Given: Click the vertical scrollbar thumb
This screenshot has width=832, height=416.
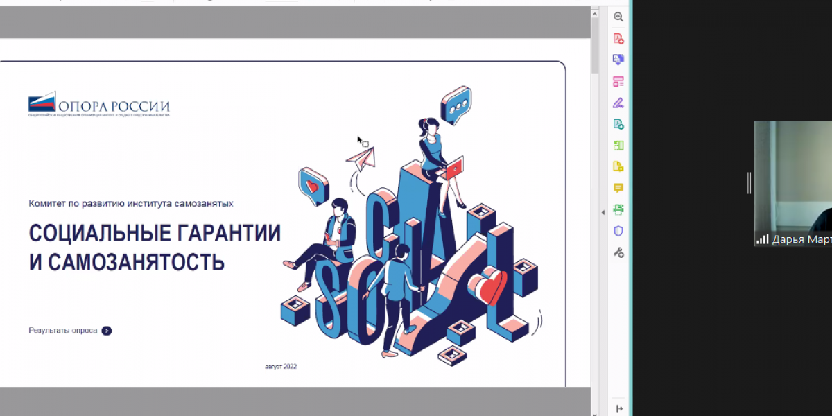Looking at the screenshot, I should [x=595, y=45].
